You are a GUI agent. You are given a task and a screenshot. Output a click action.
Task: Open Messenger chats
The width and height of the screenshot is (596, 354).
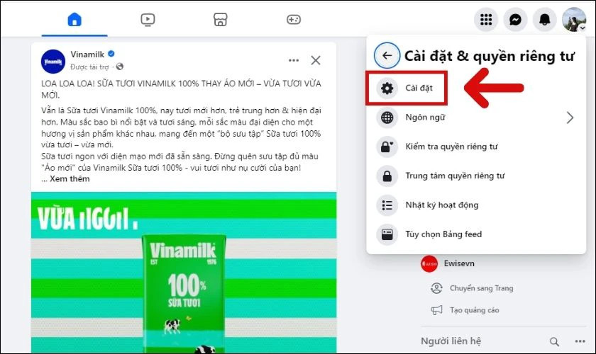click(x=515, y=19)
